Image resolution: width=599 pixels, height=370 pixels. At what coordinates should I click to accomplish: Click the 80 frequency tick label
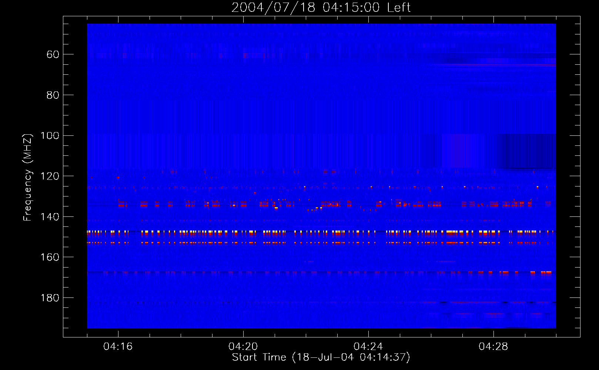(53, 95)
